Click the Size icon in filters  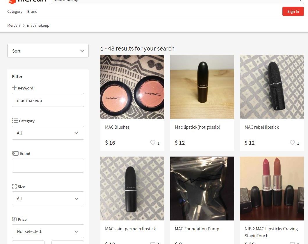14,186
